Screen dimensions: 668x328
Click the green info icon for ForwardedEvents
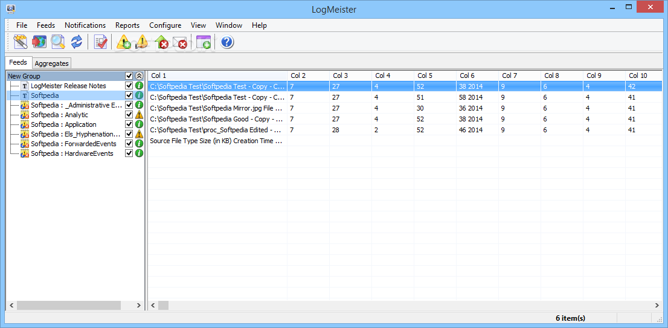[x=139, y=144]
